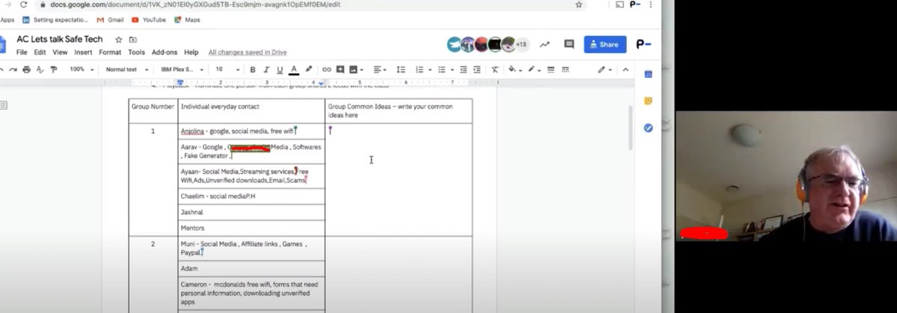Open the Maps bookmark
The width and height of the screenshot is (897, 313).
[x=187, y=20]
